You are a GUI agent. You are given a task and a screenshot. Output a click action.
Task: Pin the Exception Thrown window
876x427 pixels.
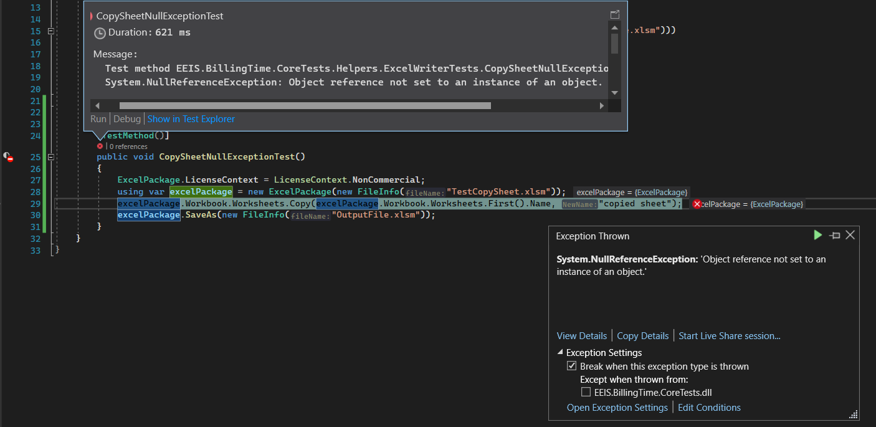click(x=834, y=235)
